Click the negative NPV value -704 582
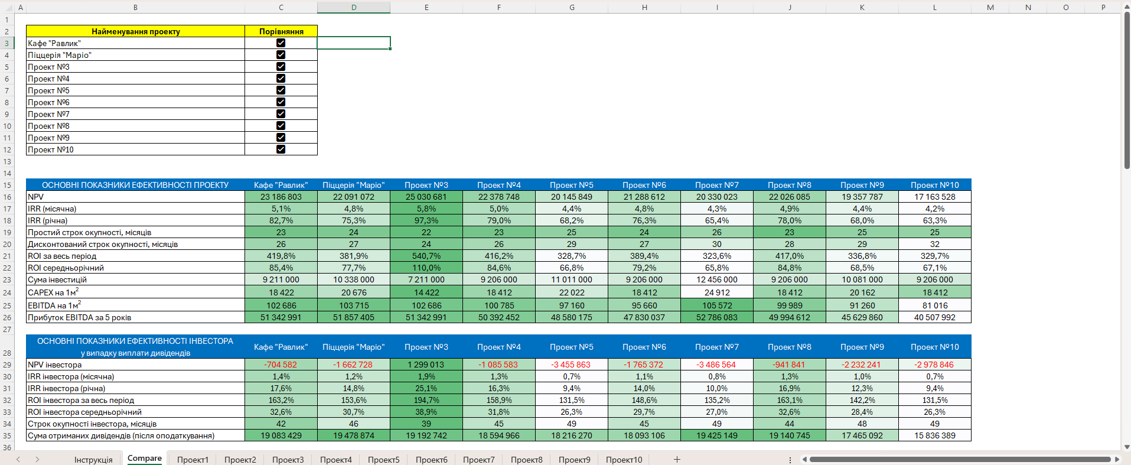The width and height of the screenshot is (1131, 465). [x=281, y=365]
